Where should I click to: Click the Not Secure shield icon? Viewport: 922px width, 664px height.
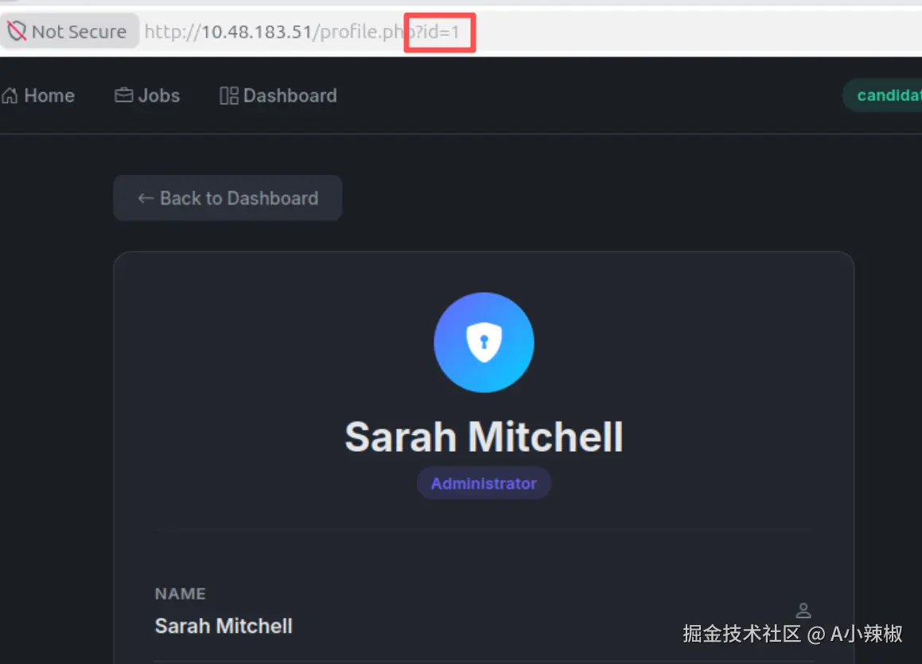click(x=17, y=31)
